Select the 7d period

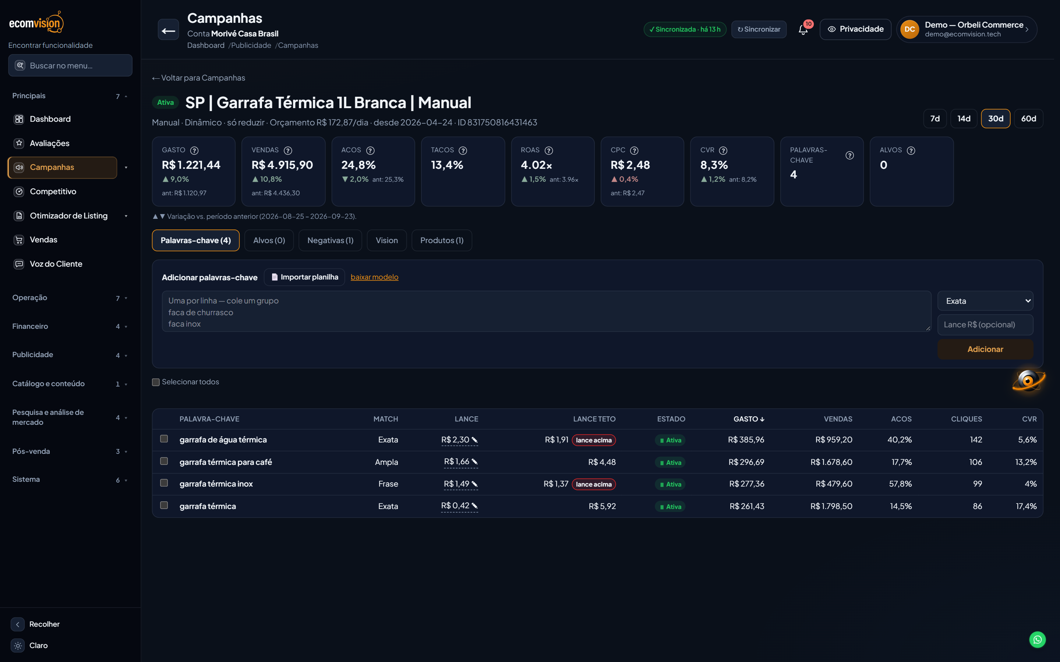[935, 119]
